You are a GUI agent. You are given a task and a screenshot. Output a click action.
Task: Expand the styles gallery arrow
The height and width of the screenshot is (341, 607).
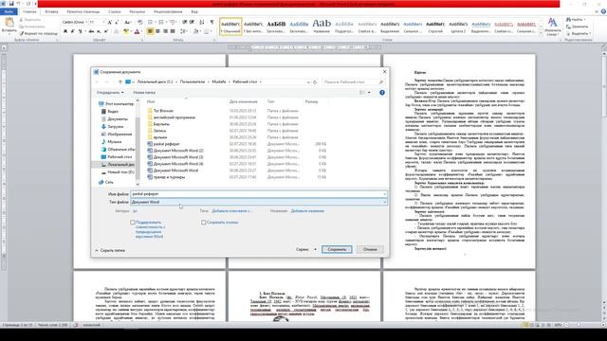[x=542, y=34]
